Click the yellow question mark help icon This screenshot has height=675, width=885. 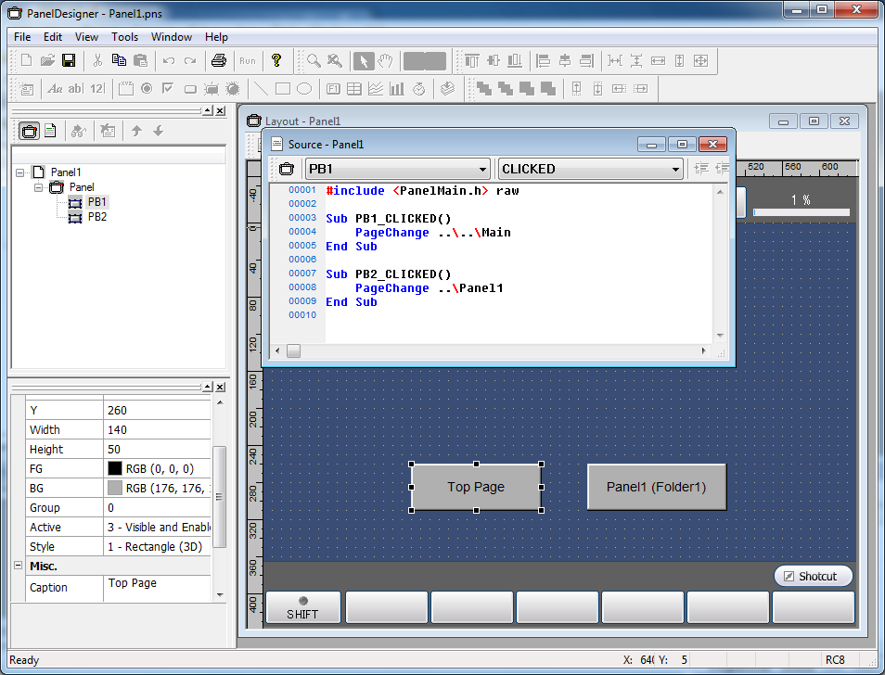(276, 61)
